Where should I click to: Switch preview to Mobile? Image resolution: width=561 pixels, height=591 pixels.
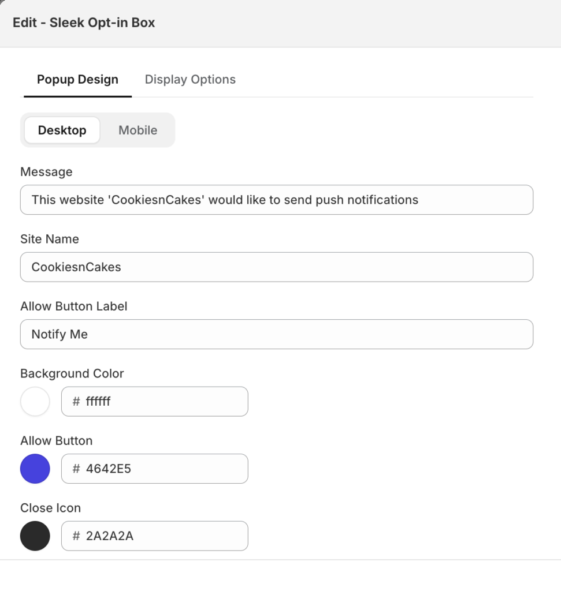138,130
